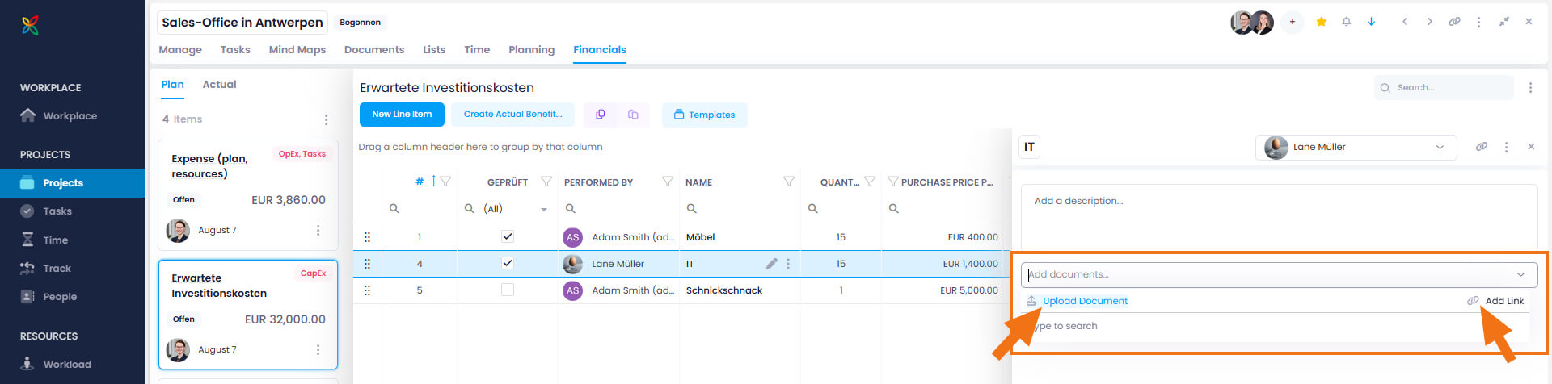
Task: Open the notifications bell
Action: click(x=1346, y=22)
